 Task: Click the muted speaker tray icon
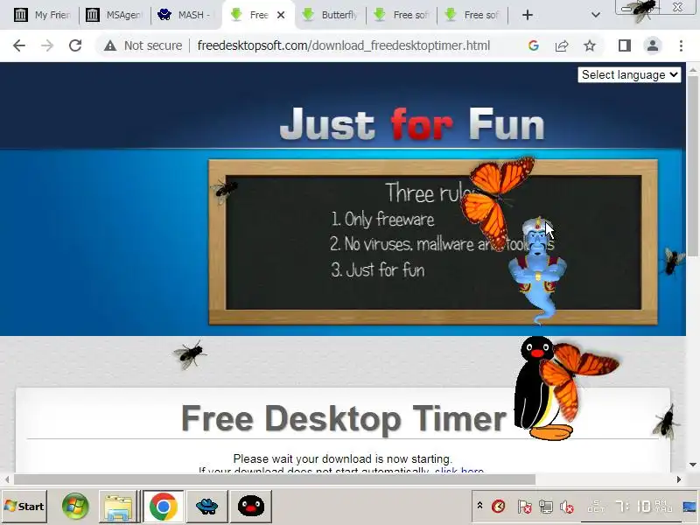567,507
